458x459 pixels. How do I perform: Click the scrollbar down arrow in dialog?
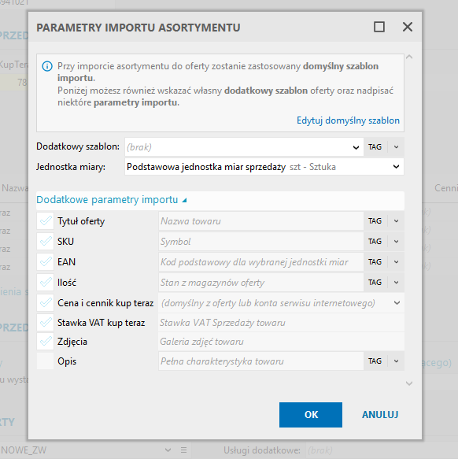click(409, 383)
